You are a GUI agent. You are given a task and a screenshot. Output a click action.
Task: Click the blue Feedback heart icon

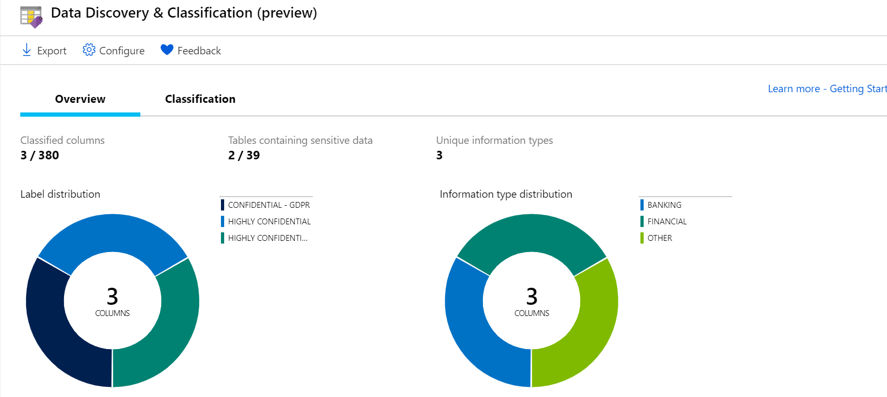pyautogui.click(x=167, y=50)
